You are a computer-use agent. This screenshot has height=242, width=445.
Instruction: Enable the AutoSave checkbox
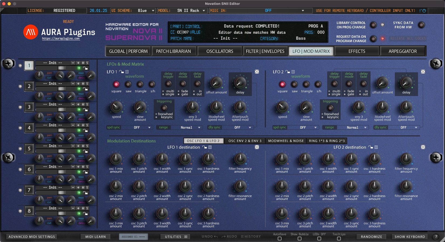tap(279, 238)
